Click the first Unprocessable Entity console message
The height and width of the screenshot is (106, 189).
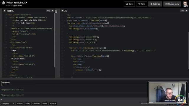tap(12, 90)
